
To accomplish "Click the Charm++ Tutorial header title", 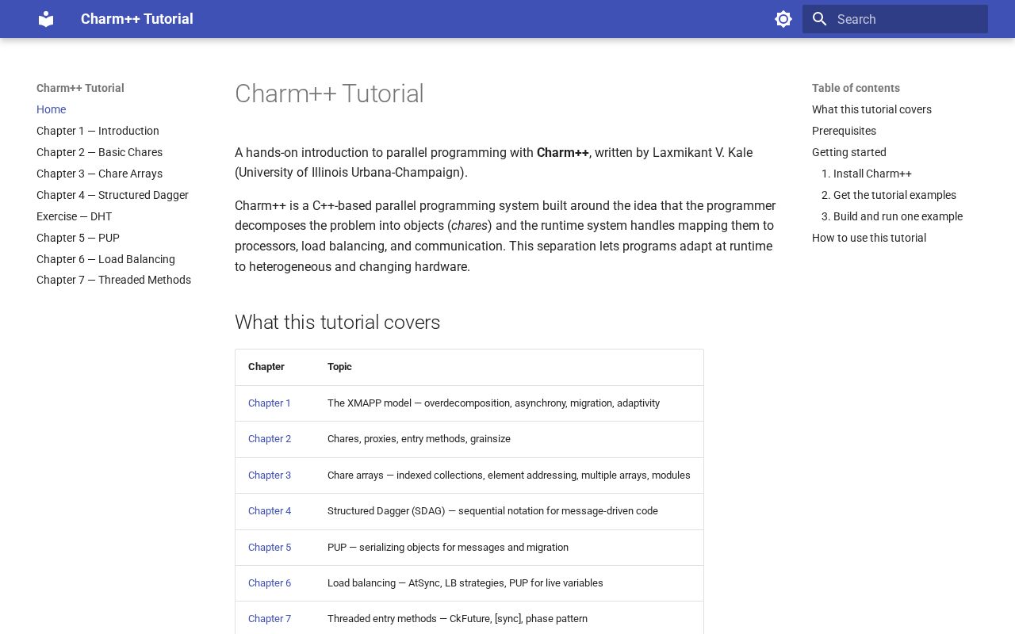I will click(137, 19).
